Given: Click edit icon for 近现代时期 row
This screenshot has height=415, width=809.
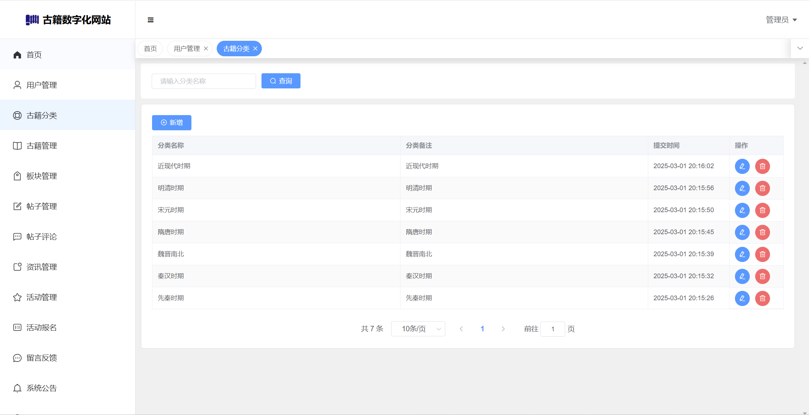Looking at the screenshot, I should click(742, 166).
